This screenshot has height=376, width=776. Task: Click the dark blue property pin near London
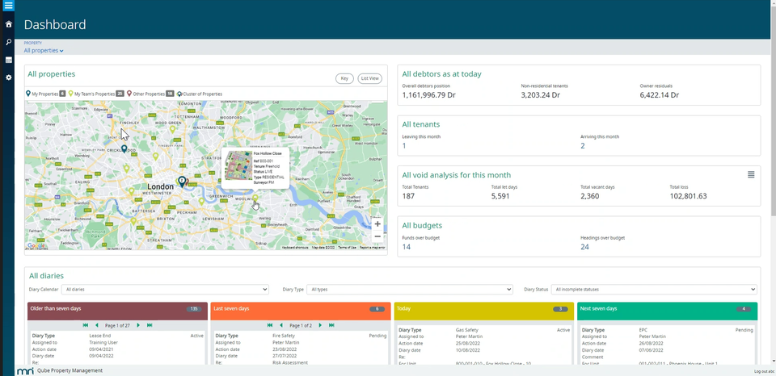tap(182, 182)
